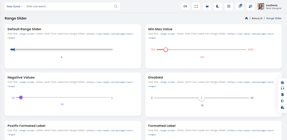Screen dimensions: 287x140
Task: Click the home icon in breadcrumb
Action: [x=246, y=19]
